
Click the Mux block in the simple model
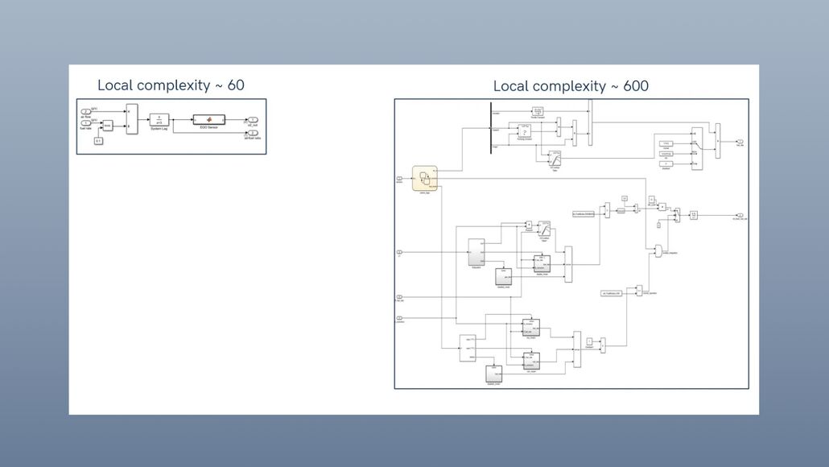point(131,119)
